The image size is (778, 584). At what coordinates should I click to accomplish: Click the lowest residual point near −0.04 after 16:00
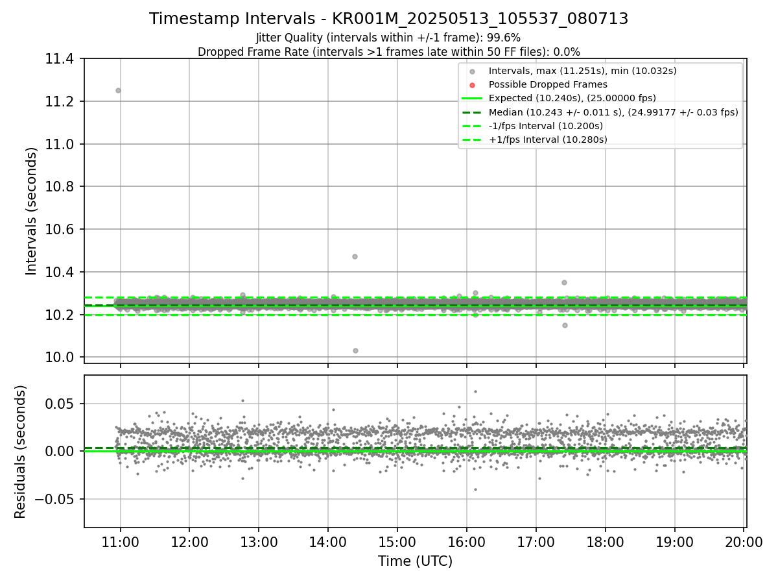[x=475, y=489]
